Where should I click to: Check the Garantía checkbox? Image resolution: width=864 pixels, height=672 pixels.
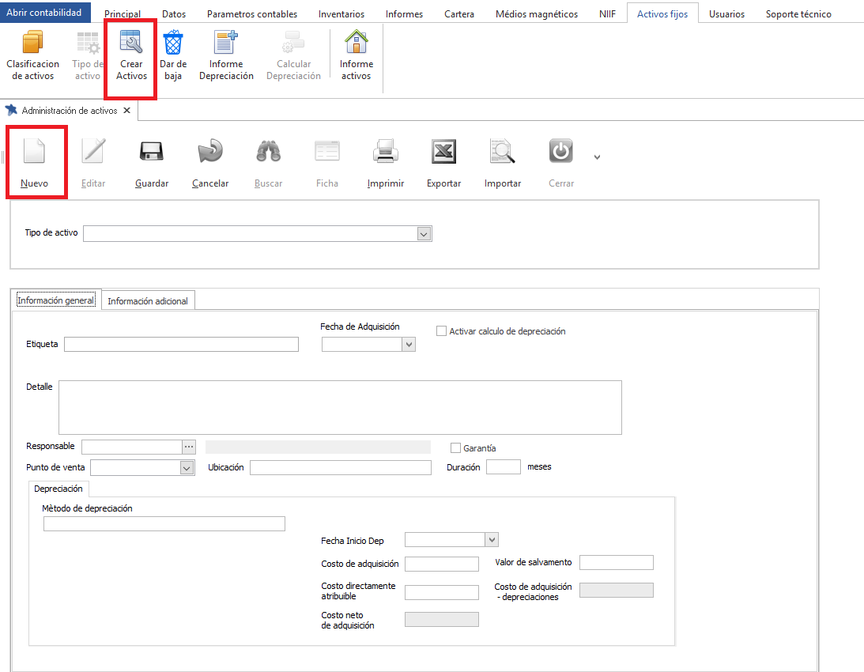[x=455, y=448]
